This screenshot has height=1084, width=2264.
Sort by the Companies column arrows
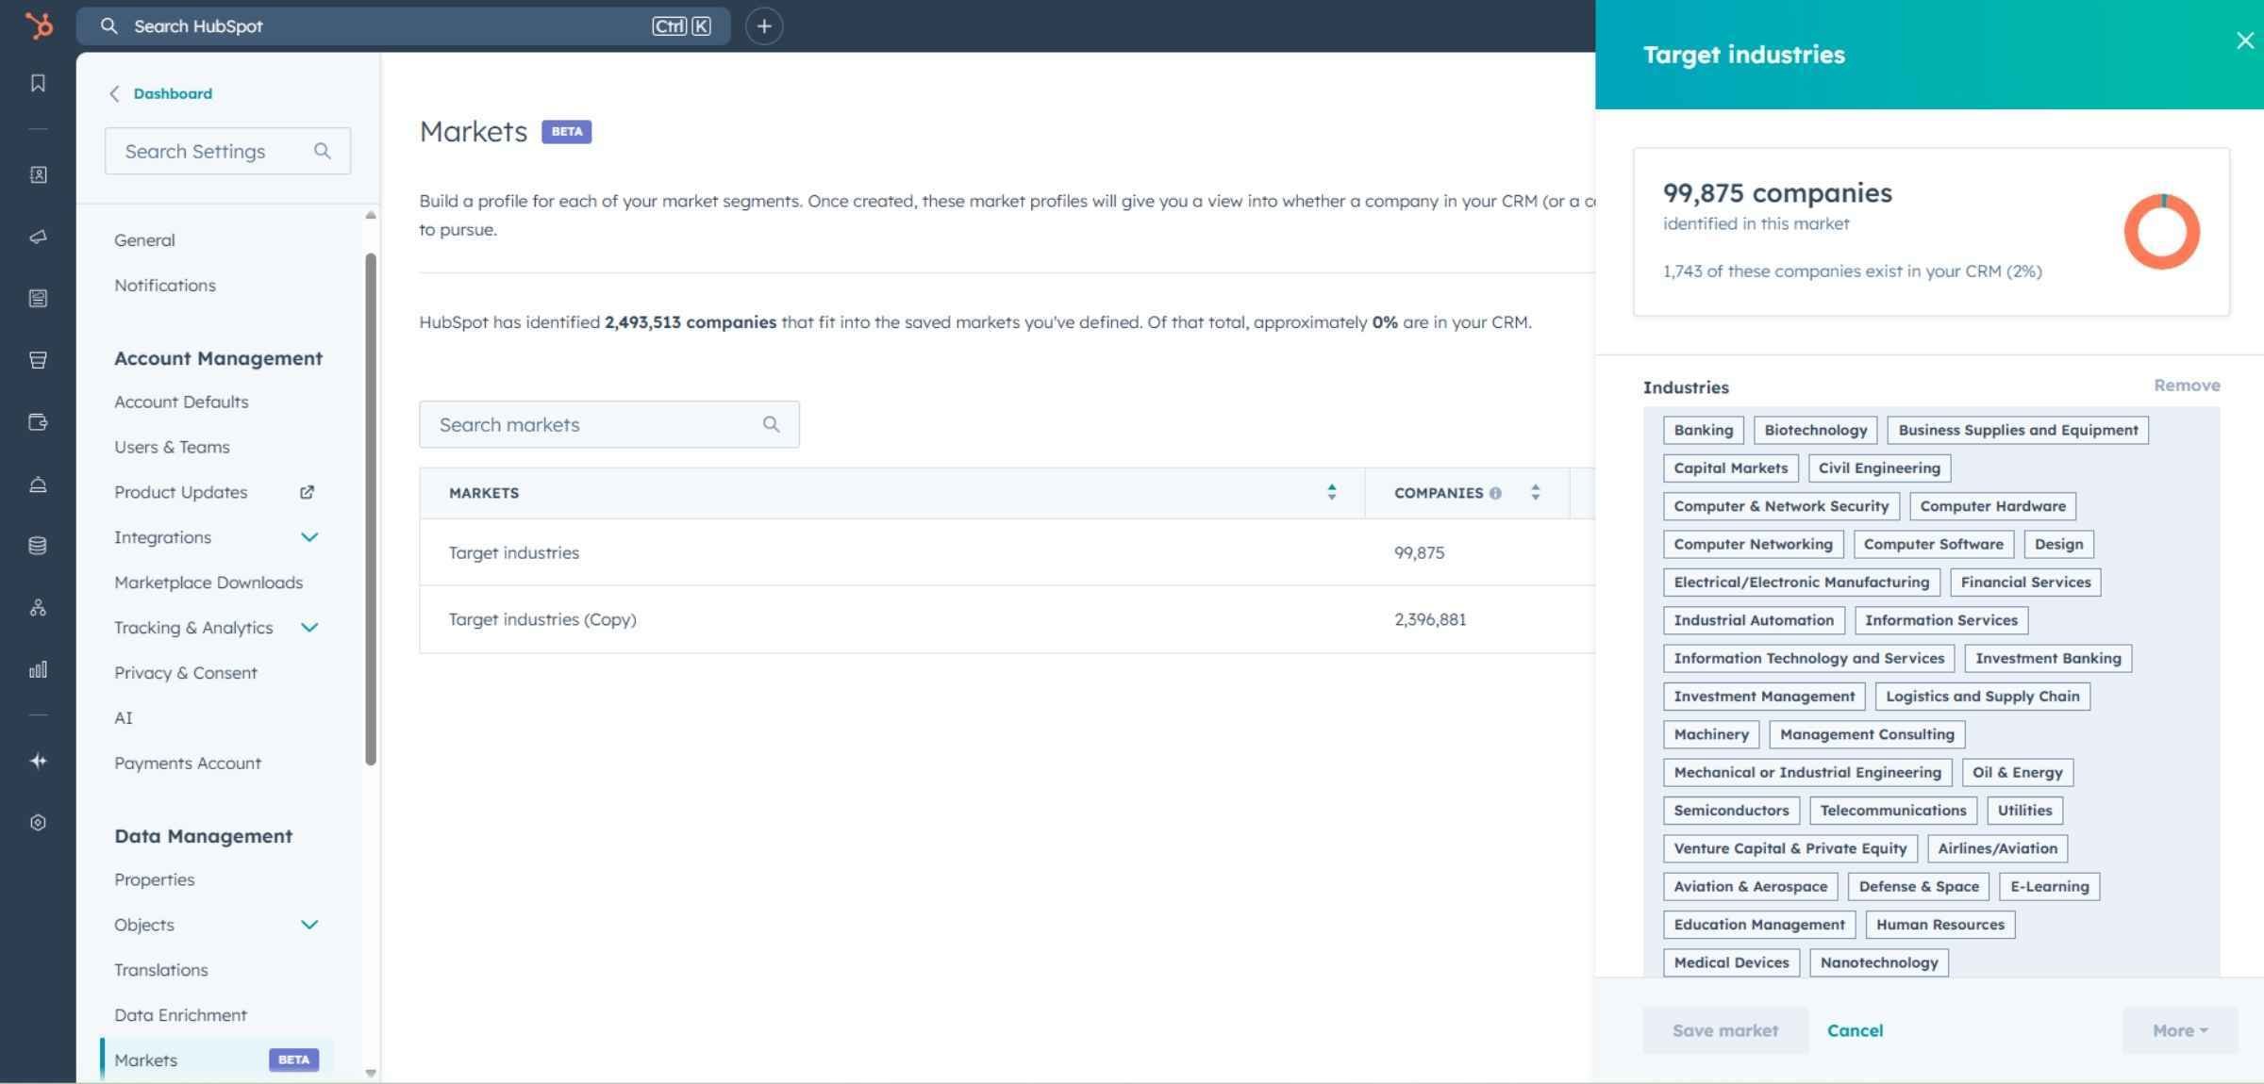[x=1535, y=492]
